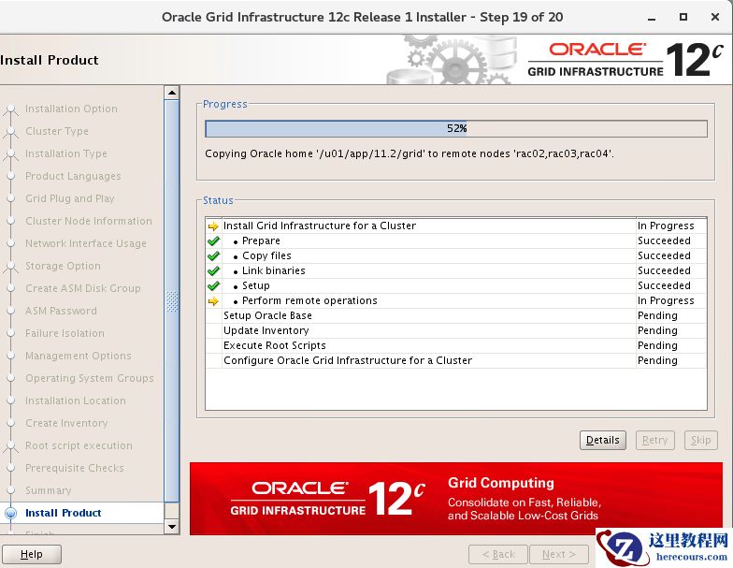
Task: Select the Root script execution step
Action: point(79,445)
